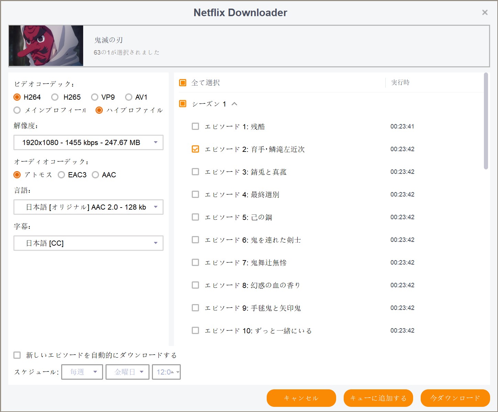The height and width of the screenshot is (412, 498).
Task: Uncheck エピソード 2: 育手・鱗滝左近次
Action: tap(195, 149)
